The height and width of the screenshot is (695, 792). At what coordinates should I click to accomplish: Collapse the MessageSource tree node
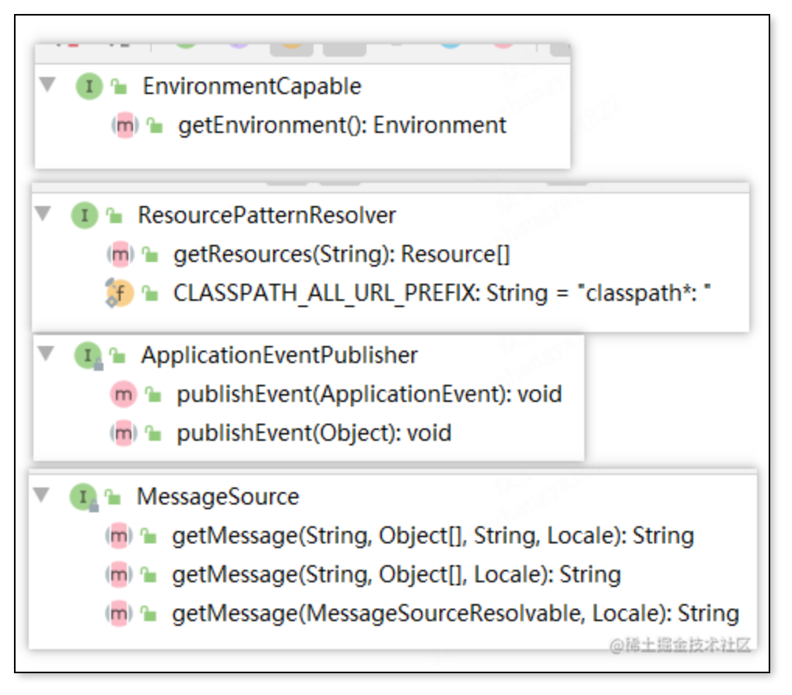coord(41,495)
